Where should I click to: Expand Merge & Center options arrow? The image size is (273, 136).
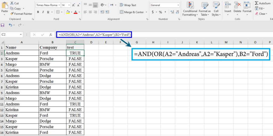tap(146, 12)
